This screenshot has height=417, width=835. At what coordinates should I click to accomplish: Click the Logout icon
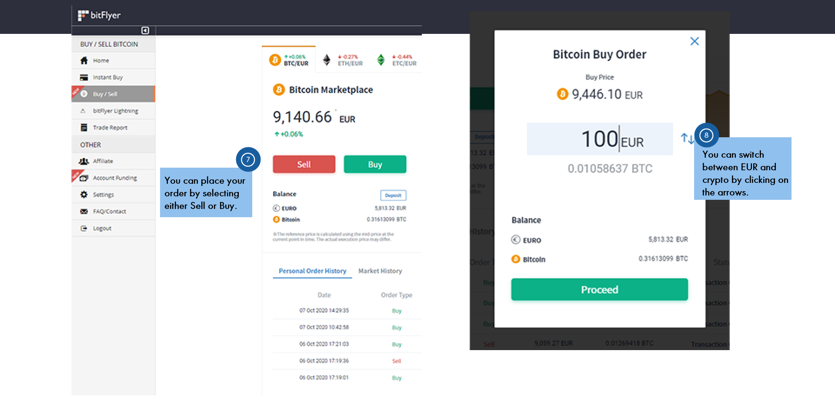point(84,228)
